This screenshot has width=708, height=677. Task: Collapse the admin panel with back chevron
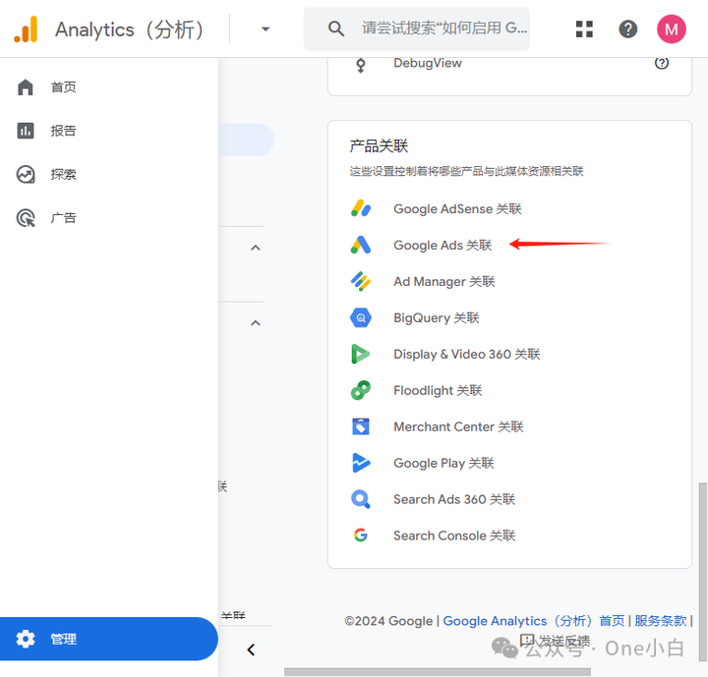pyautogui.click(x=251, y=649)
